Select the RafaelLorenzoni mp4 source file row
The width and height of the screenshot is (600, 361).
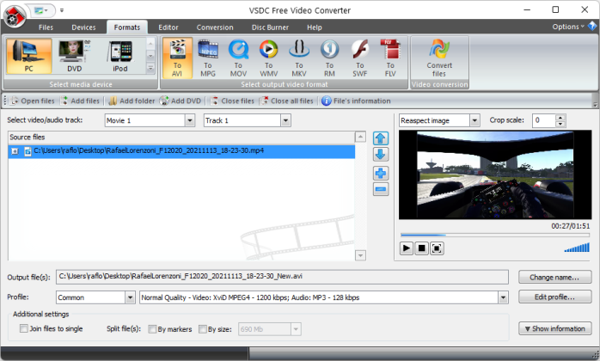(x=181, y=151)
